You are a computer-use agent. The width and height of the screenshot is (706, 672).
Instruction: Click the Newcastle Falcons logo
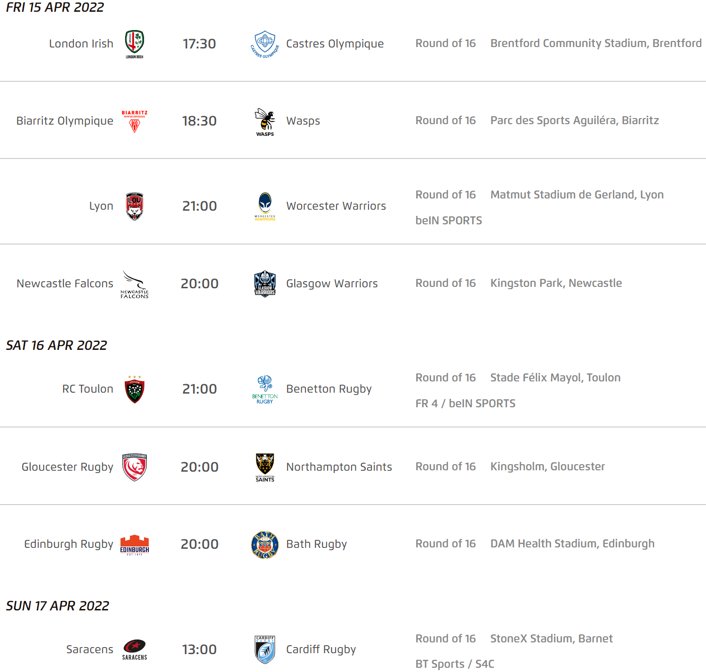(x=135, y=284)
